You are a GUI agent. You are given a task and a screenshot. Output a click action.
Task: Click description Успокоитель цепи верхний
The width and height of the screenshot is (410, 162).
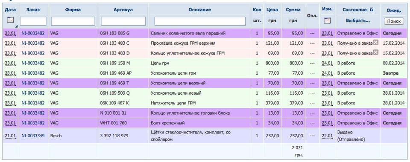tap(178, 83)
